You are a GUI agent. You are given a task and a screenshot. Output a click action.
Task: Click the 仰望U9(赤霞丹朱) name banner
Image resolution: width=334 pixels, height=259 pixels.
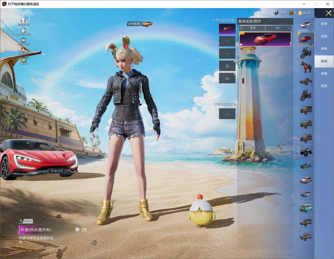(x=35, y=230)
